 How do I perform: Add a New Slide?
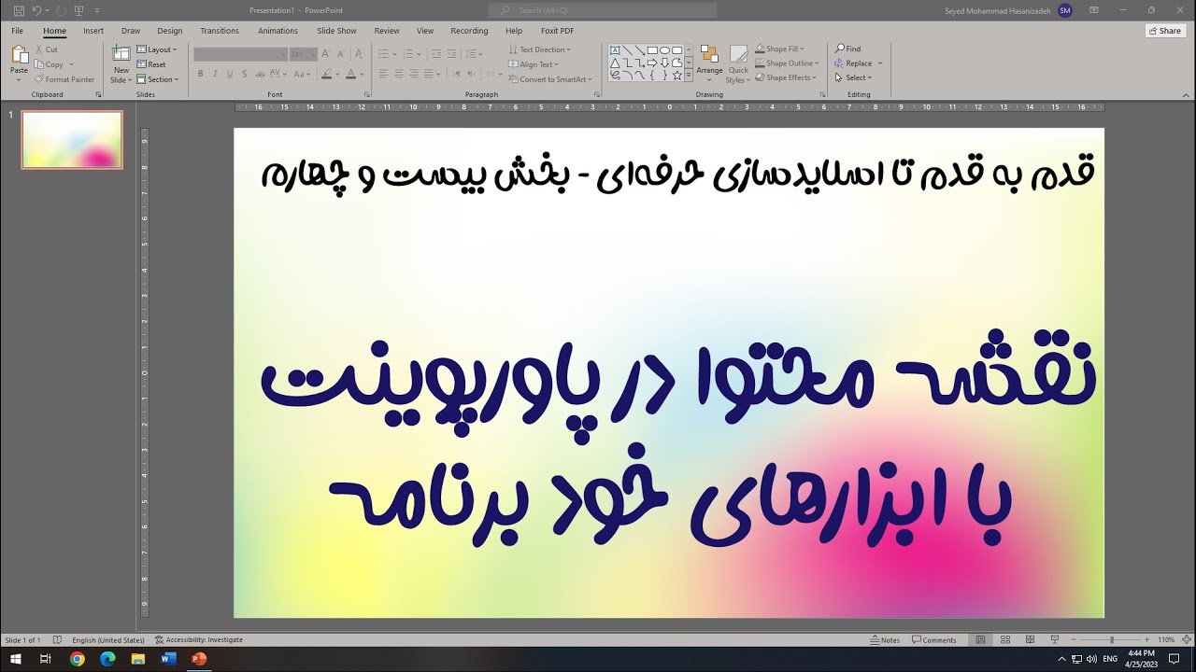click(x=121, y=63)
